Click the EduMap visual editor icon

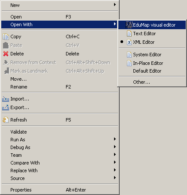point(129,25)
